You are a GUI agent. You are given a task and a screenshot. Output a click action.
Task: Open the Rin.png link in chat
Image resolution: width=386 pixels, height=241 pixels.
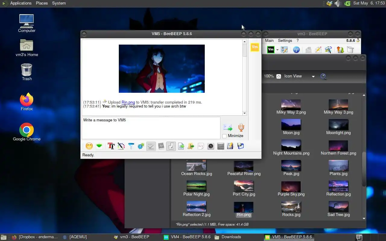(x=128, y=102)
